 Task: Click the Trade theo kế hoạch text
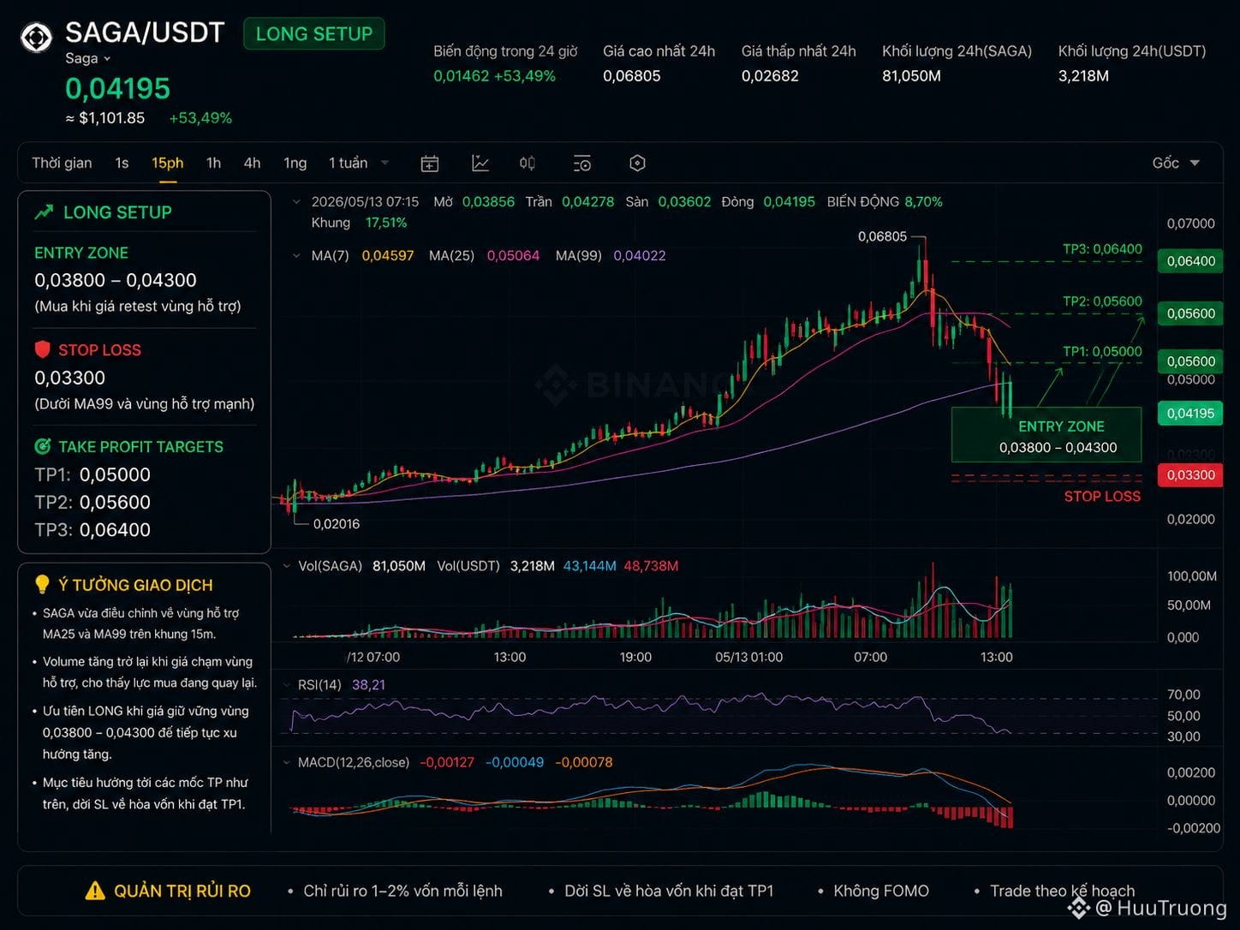(1062, 891)
